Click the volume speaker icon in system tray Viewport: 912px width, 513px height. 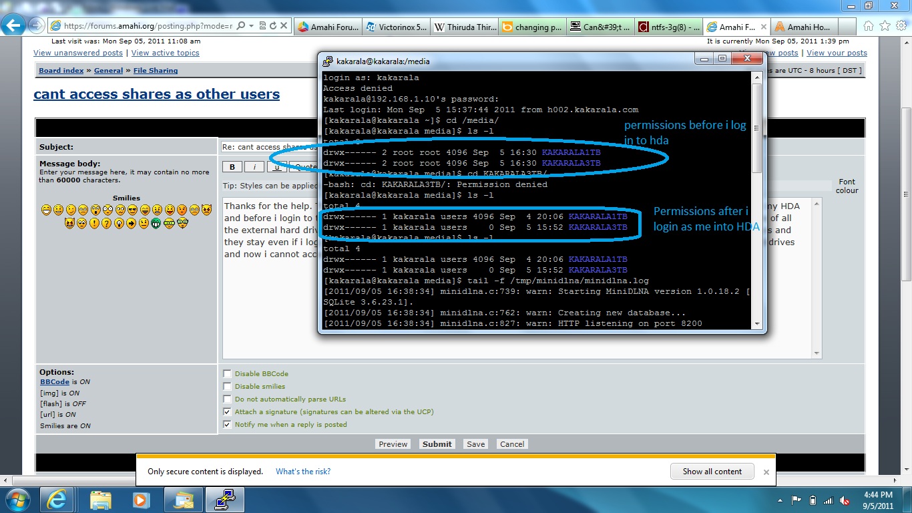(846, 500)
